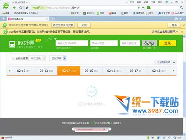Click the 更多 button in notification bar
The width and height of the screenshot is (186, 140).
coord(174,25)
